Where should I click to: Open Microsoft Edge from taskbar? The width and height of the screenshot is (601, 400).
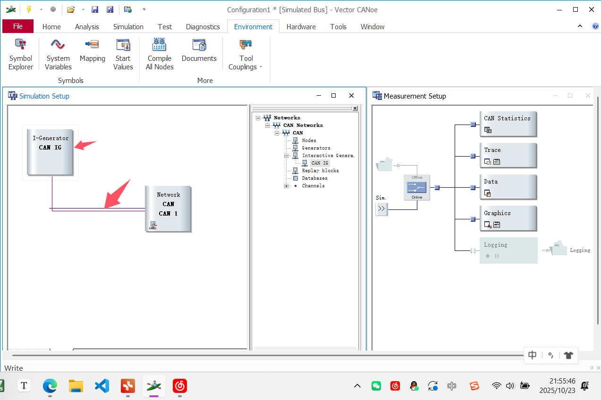coord(50,386)
